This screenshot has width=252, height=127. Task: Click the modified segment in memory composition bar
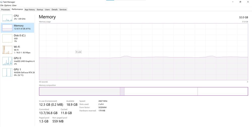tap(122, 91)
